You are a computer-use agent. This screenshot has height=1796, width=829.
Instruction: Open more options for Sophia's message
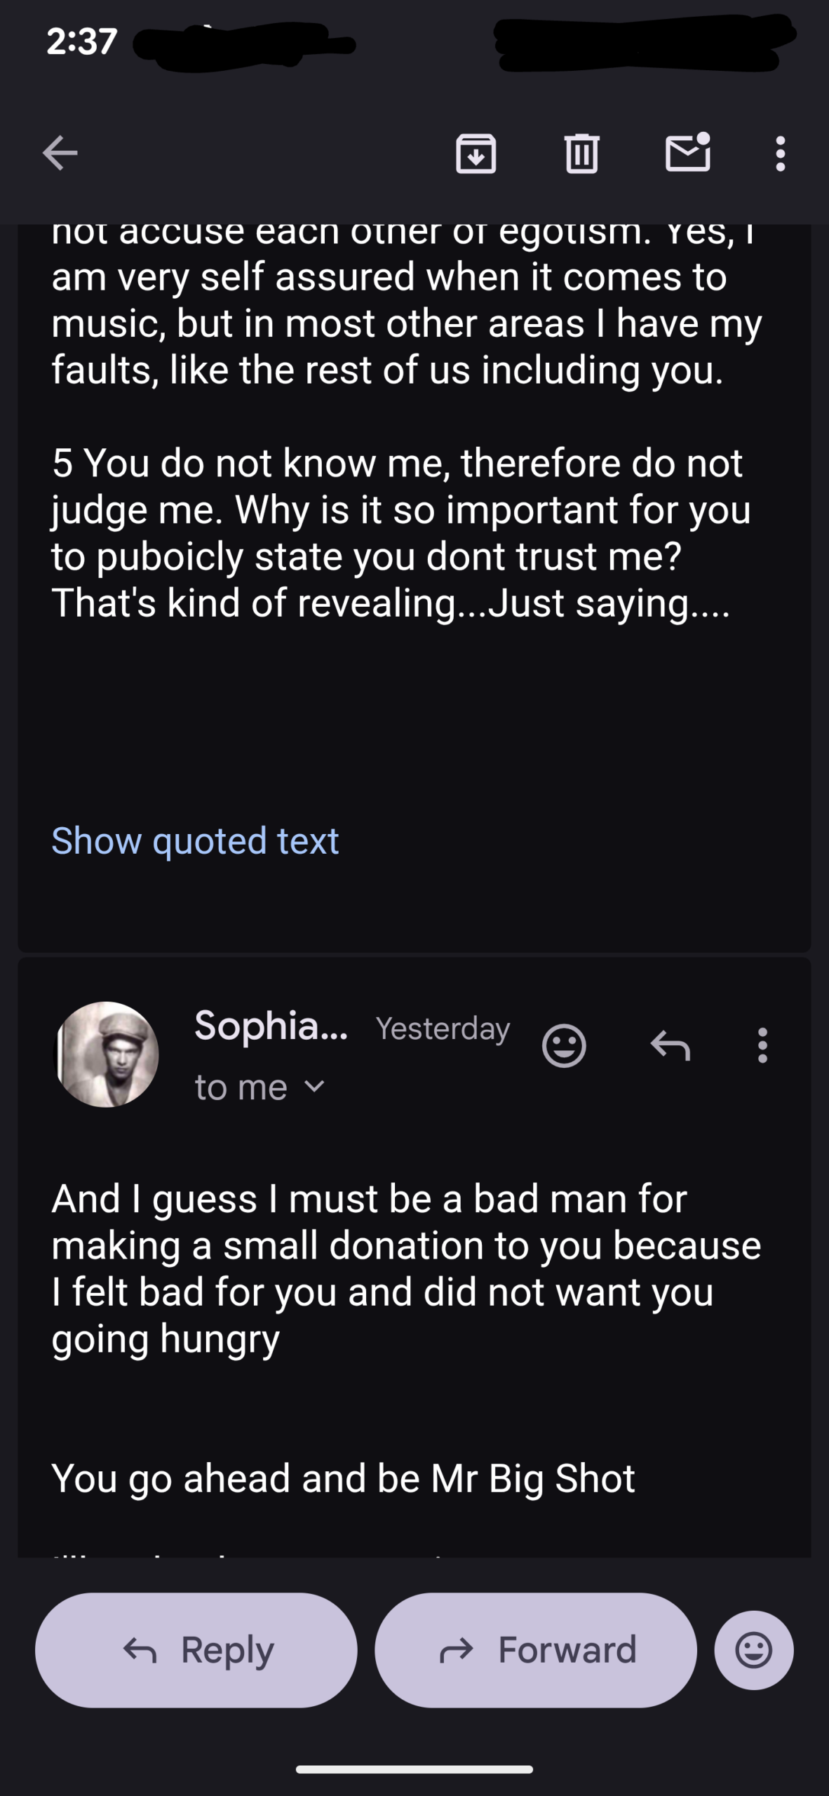click(x=762, y=1046)
